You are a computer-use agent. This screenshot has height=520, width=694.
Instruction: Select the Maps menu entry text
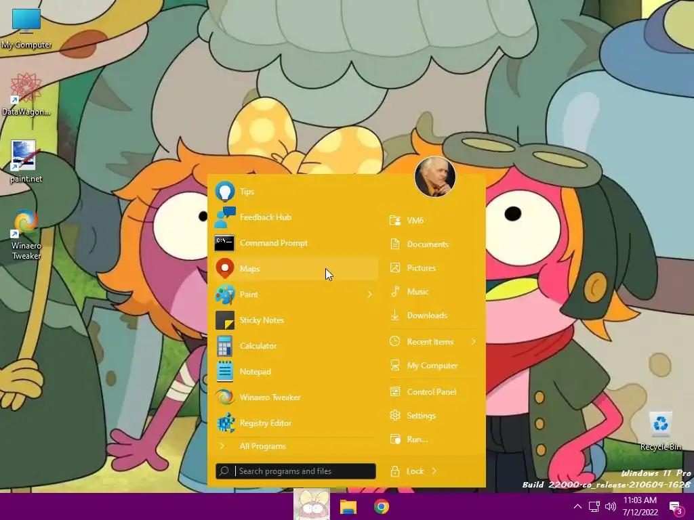(x=249, y=269)
